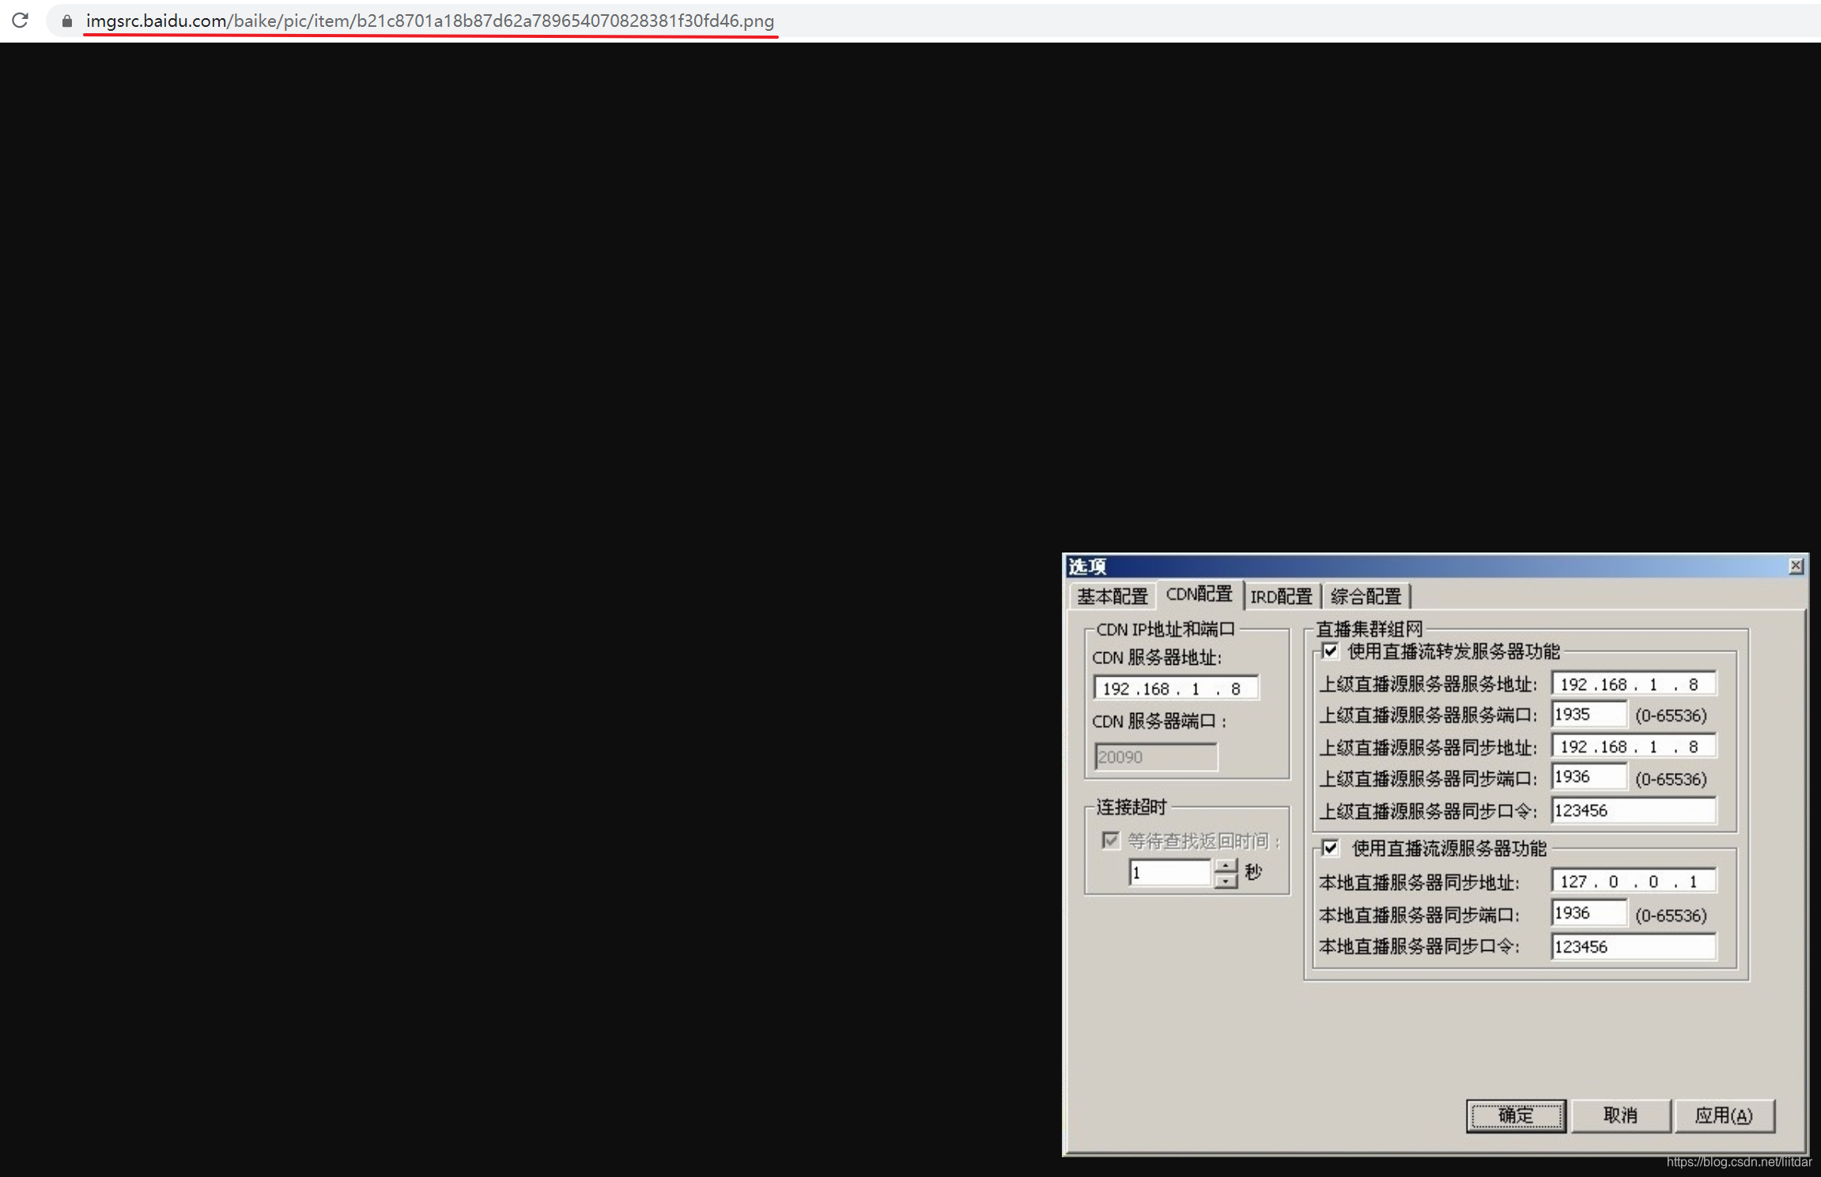Click 上级直播源服务器服务端口 field with 1935
Screen dimensions: 1821x1177
[1588, 715]
